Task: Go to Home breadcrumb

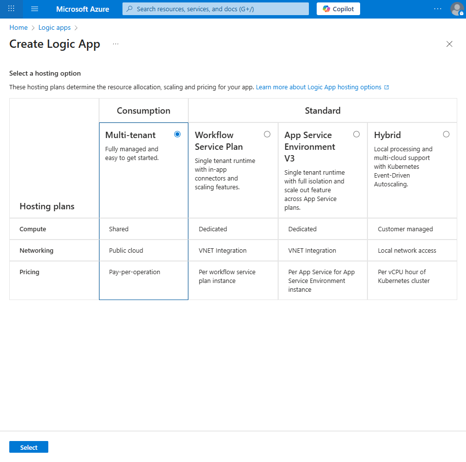Action: (x=19, y=28)
